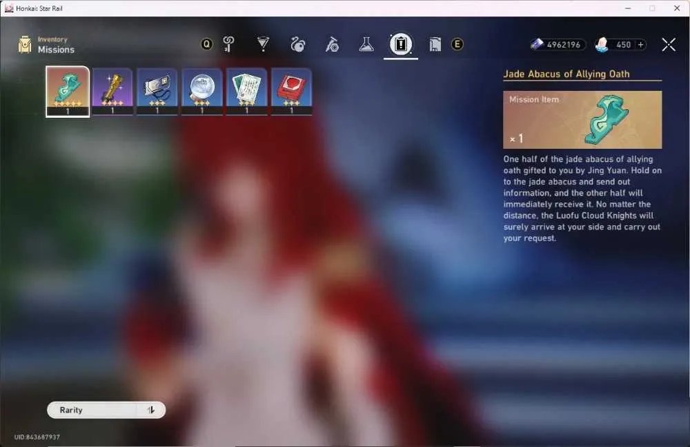
Task: Click the Jade Abacus of Allying Oath title
Action: tap(566, 74)
